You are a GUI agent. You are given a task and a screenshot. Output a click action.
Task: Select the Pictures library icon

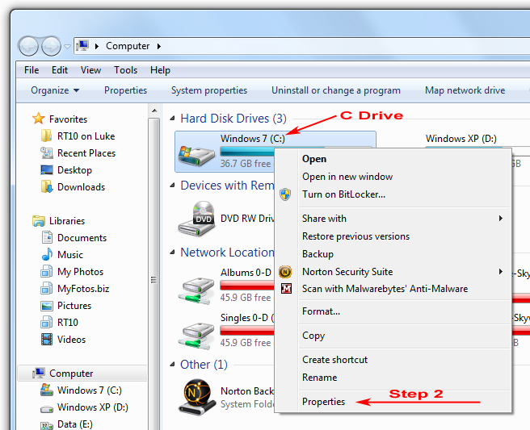click(x=47, y=306)
